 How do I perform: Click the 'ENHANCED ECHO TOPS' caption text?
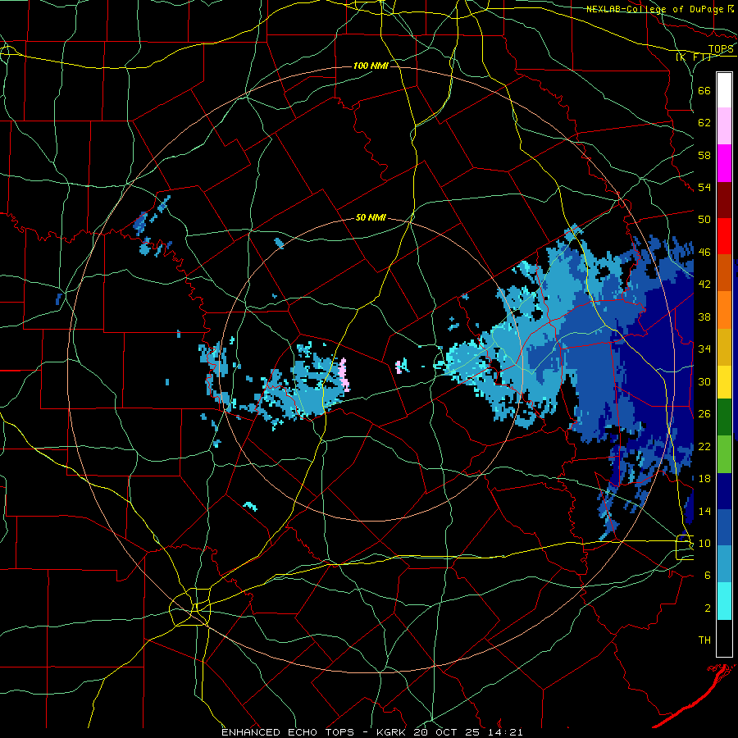click(x=288, y=732)
